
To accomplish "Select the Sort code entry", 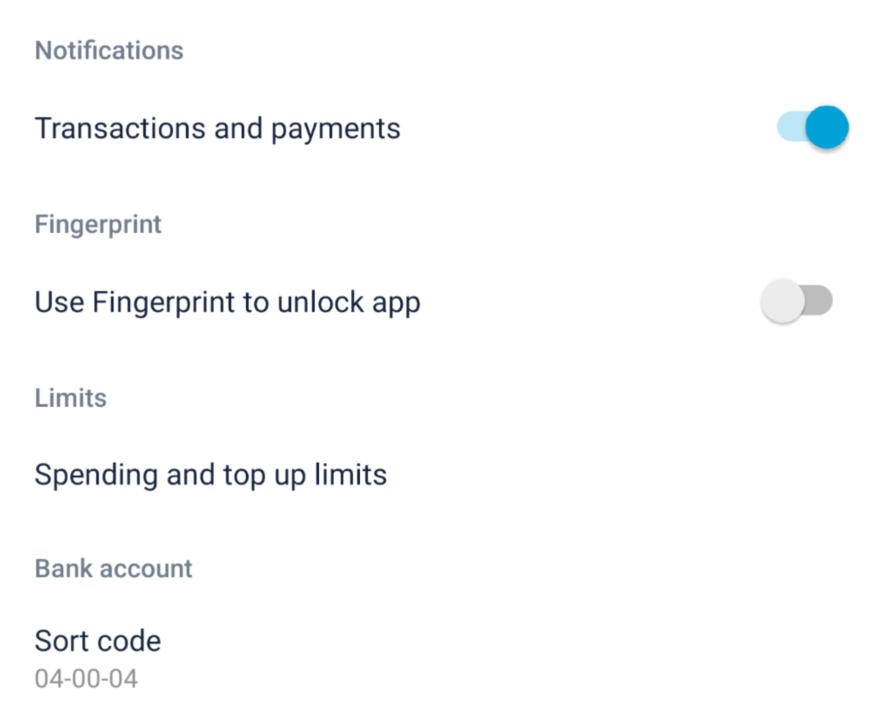I will [98, 641].
